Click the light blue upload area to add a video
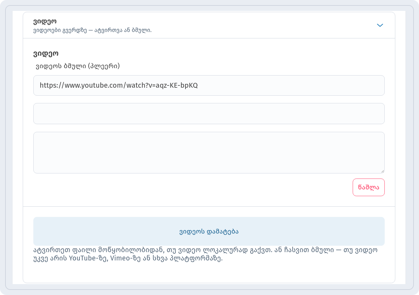The width and height of the screenshot is (419, 295). click(209, 231)
